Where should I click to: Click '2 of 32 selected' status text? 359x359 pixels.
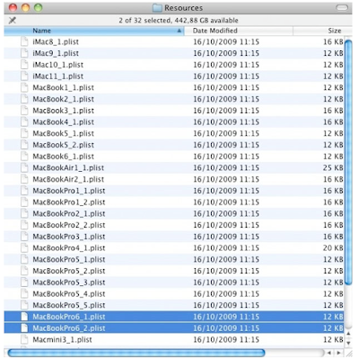[144, 21]
